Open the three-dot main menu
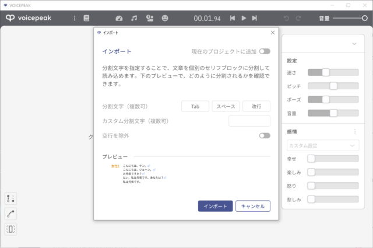 75,18
